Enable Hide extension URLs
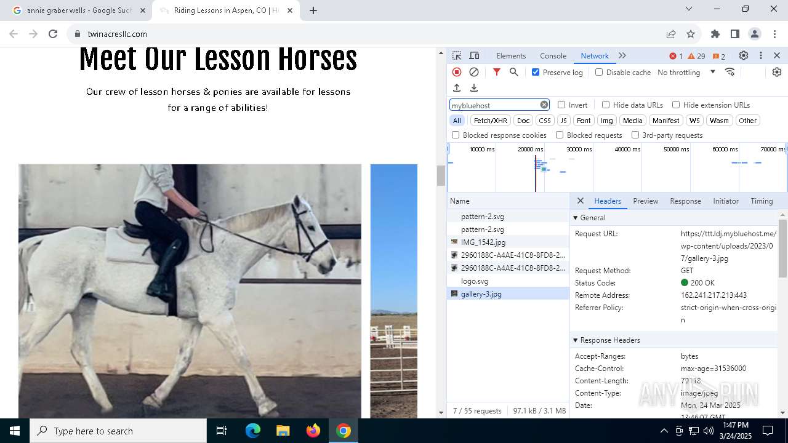 676,105
